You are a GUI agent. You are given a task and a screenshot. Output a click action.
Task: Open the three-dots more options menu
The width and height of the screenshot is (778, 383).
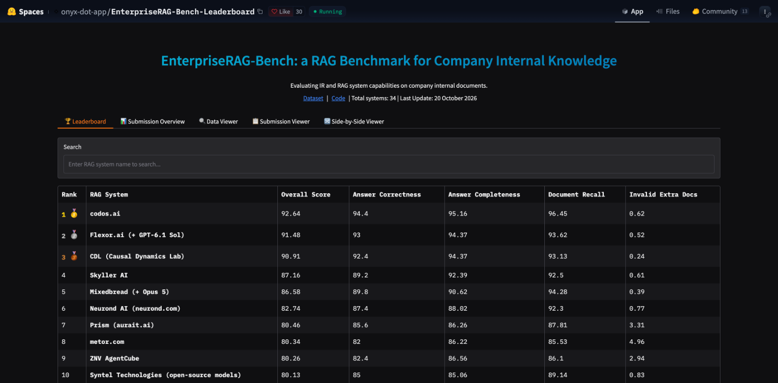(765, 12)
